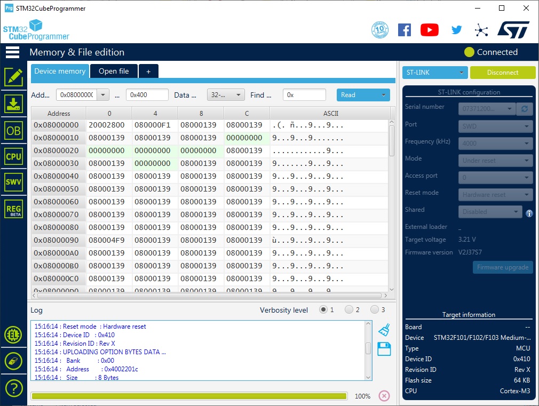539x406 pixels.
Task: Click the progress bar at 100%
Action: (x=189, y=396)
